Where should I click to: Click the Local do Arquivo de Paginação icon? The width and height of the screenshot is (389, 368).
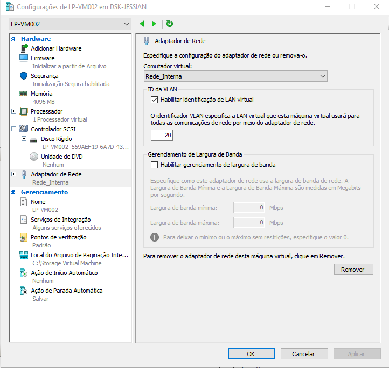pos(24,255)
